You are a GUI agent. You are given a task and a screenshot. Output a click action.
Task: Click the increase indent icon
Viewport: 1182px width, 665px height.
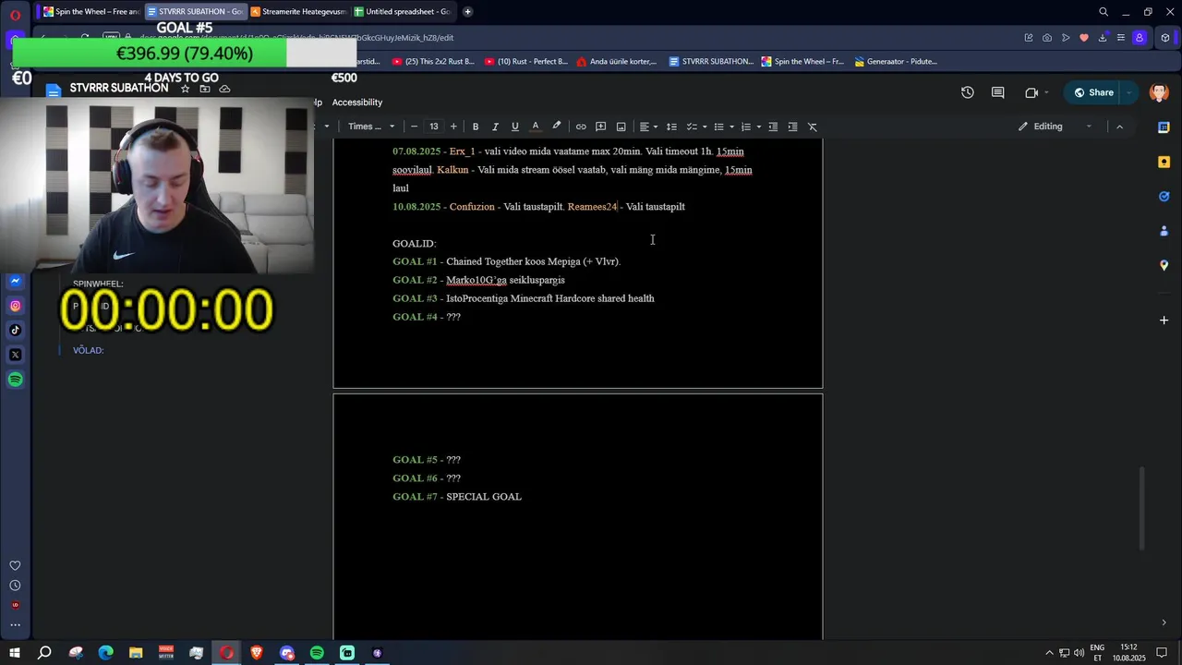tap(792, 127)
